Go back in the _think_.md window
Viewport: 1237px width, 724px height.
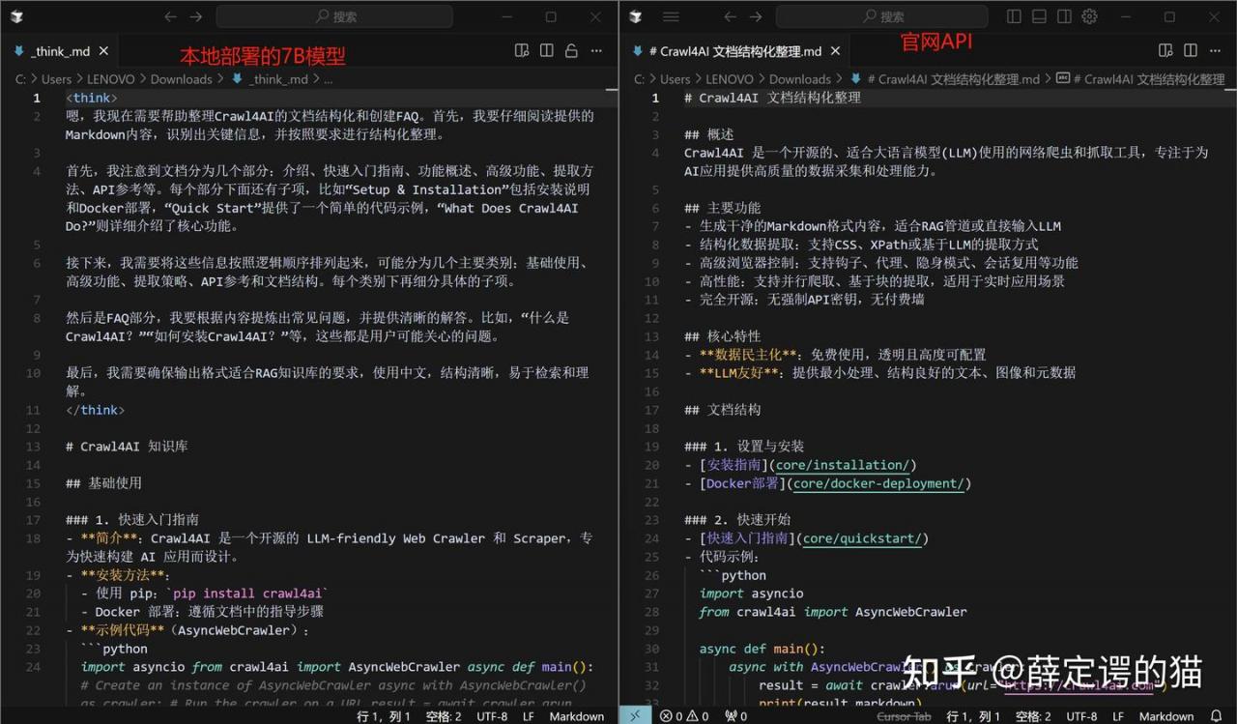point(171,16)
